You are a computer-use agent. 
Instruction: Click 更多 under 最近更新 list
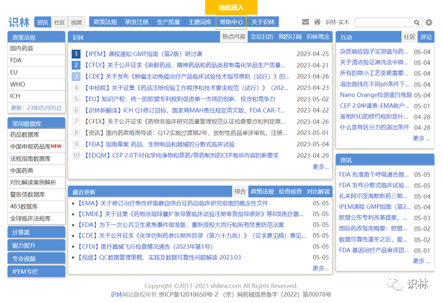tap(321, 268)
